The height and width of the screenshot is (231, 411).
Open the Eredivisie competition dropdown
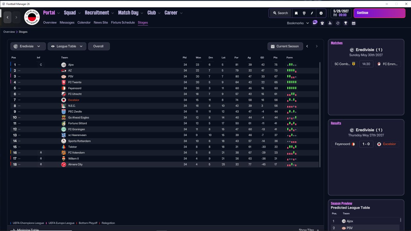pos(28,46)
